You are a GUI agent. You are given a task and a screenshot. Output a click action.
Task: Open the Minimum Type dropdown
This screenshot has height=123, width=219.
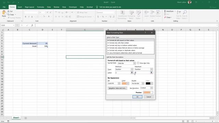(132, 69)
